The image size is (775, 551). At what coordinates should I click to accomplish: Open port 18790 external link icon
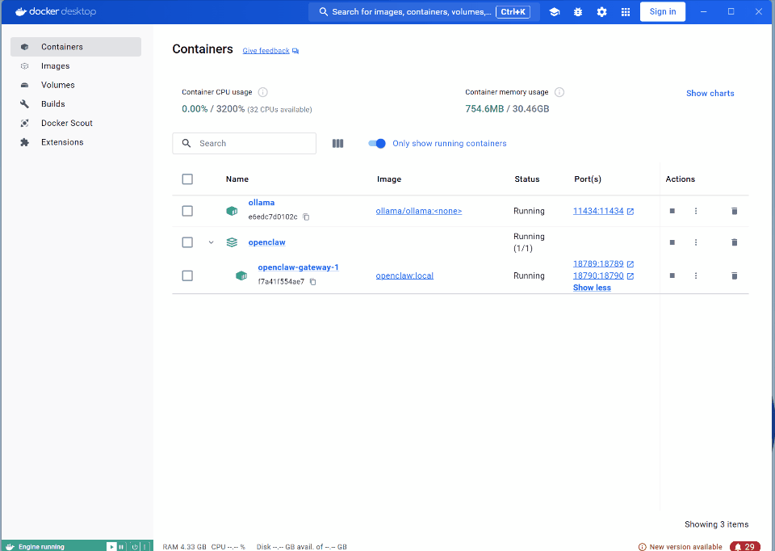(x=630, y=276)
